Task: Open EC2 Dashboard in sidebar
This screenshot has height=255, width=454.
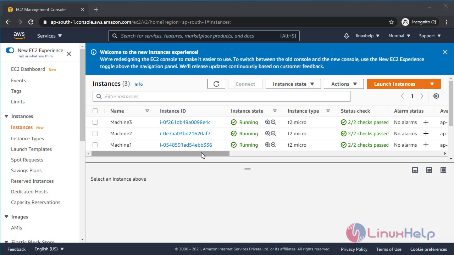Action: (28, 69)
